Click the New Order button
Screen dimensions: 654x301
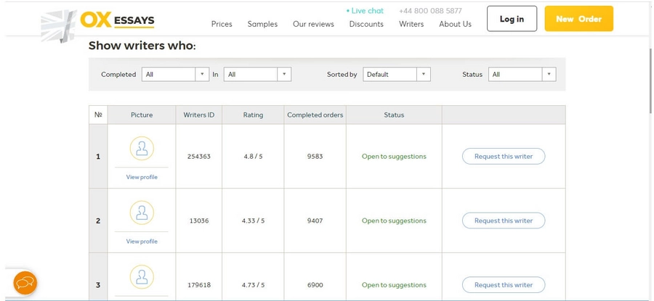[579, 19]
